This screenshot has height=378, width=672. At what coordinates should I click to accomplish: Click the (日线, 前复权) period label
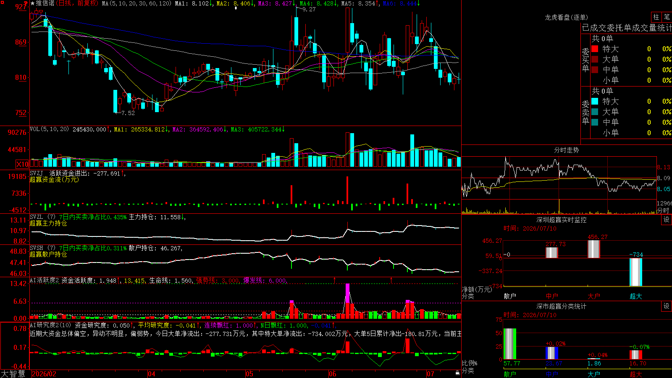77,3
